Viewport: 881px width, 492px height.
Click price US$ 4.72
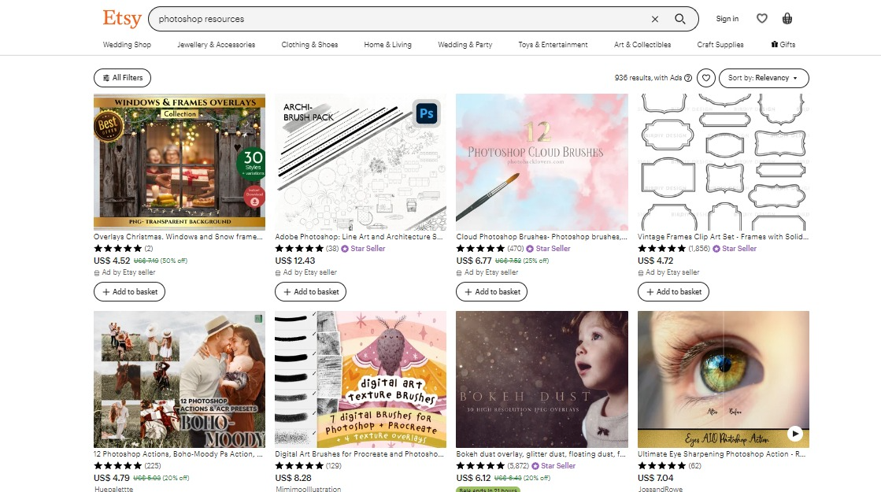pos(655,261)
